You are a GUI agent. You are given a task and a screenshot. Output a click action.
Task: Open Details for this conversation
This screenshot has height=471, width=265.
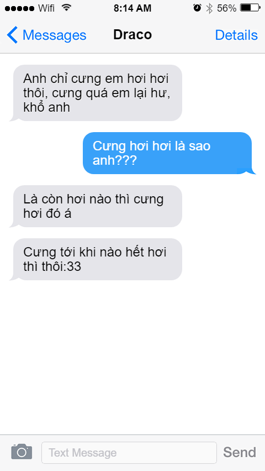point(236,35)
